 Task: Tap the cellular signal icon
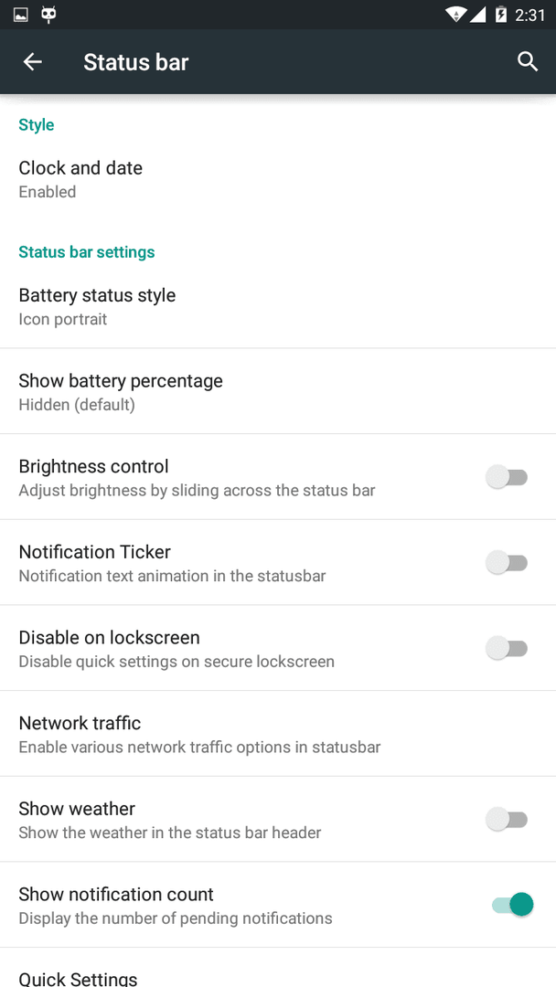477,14
